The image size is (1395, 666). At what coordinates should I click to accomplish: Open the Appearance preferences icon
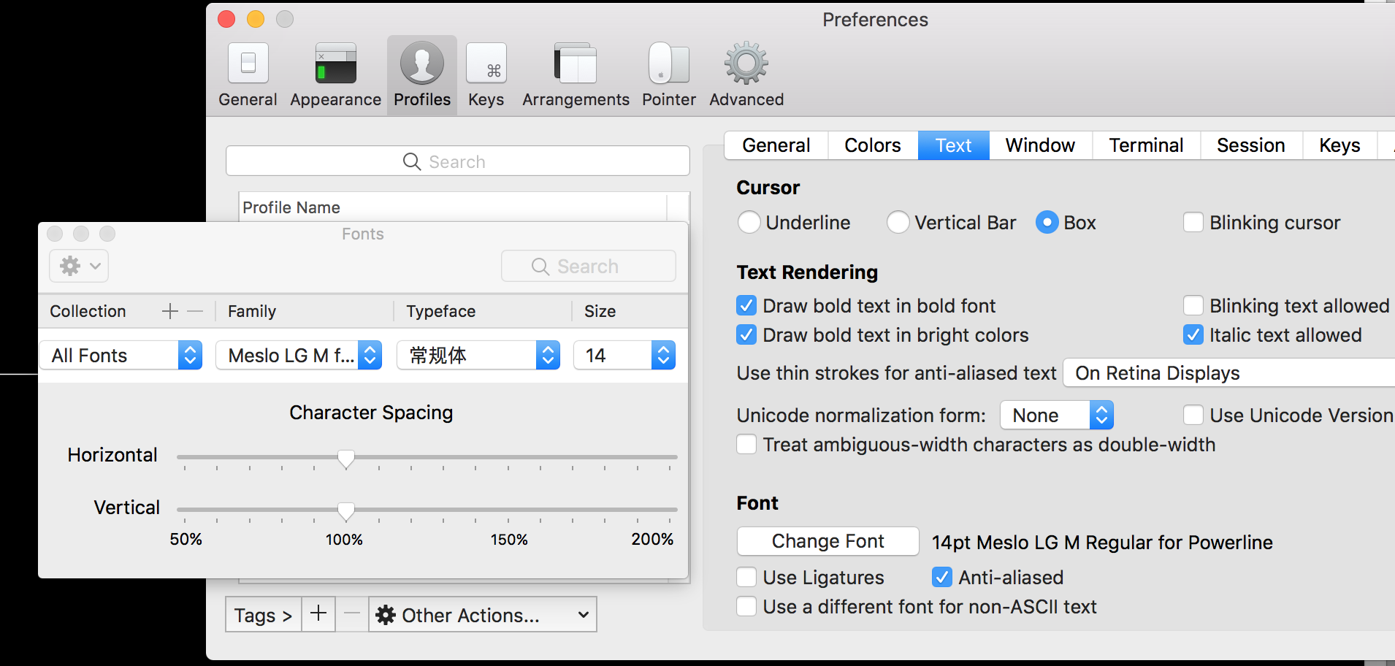point(335,64)
